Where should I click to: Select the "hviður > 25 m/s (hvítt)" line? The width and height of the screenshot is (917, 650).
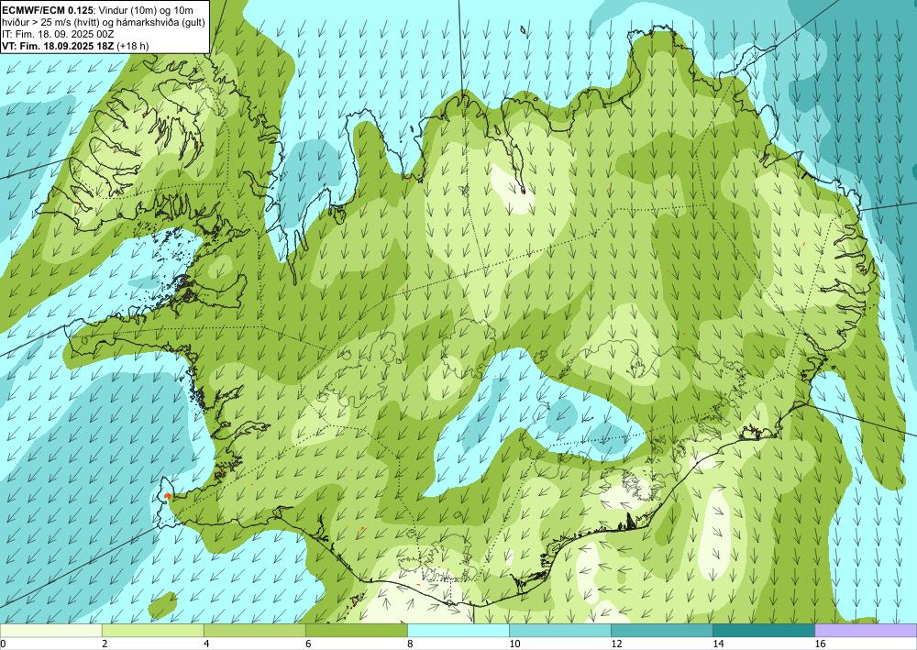click(x=50, y=22)
